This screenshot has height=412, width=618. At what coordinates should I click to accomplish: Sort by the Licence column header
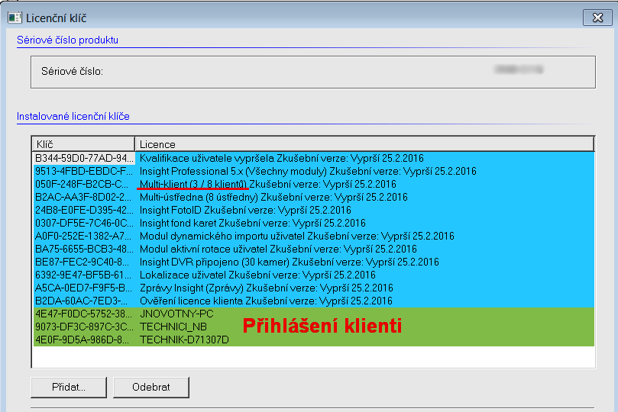coord(364,144)
